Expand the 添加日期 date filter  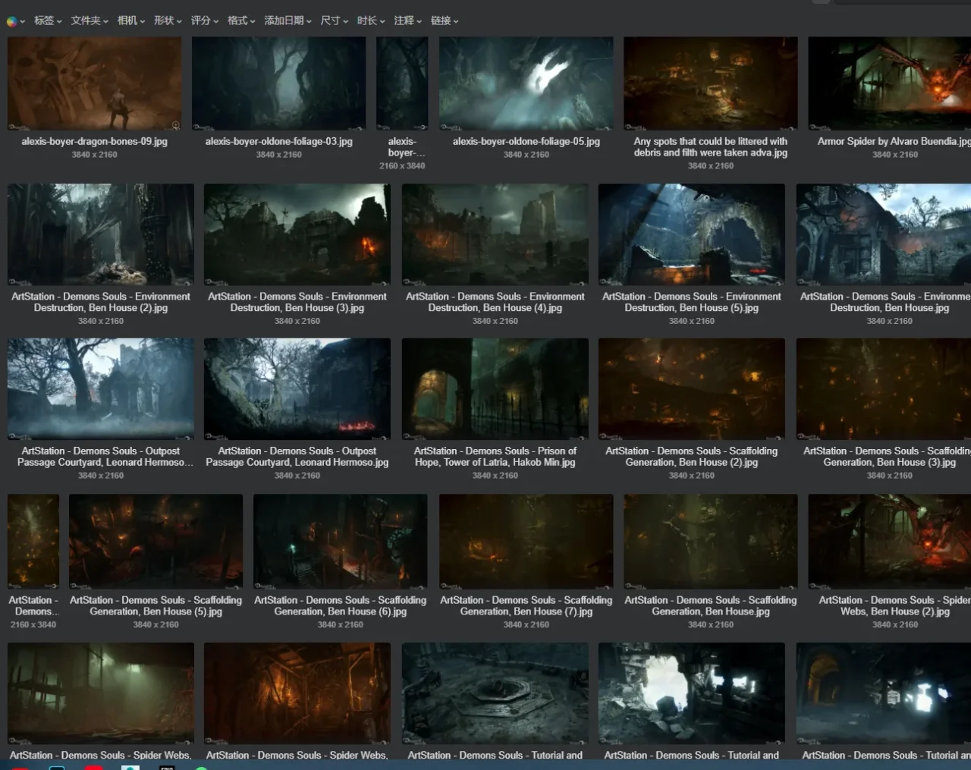pyautogui.click(x=288, y=20)
